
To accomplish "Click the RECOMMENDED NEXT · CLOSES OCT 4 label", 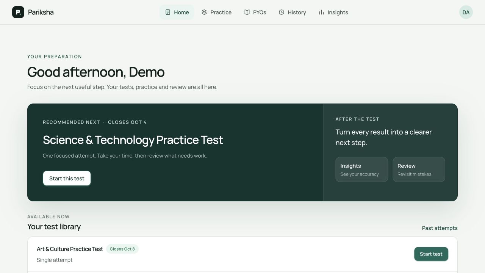I will point(95,122).
